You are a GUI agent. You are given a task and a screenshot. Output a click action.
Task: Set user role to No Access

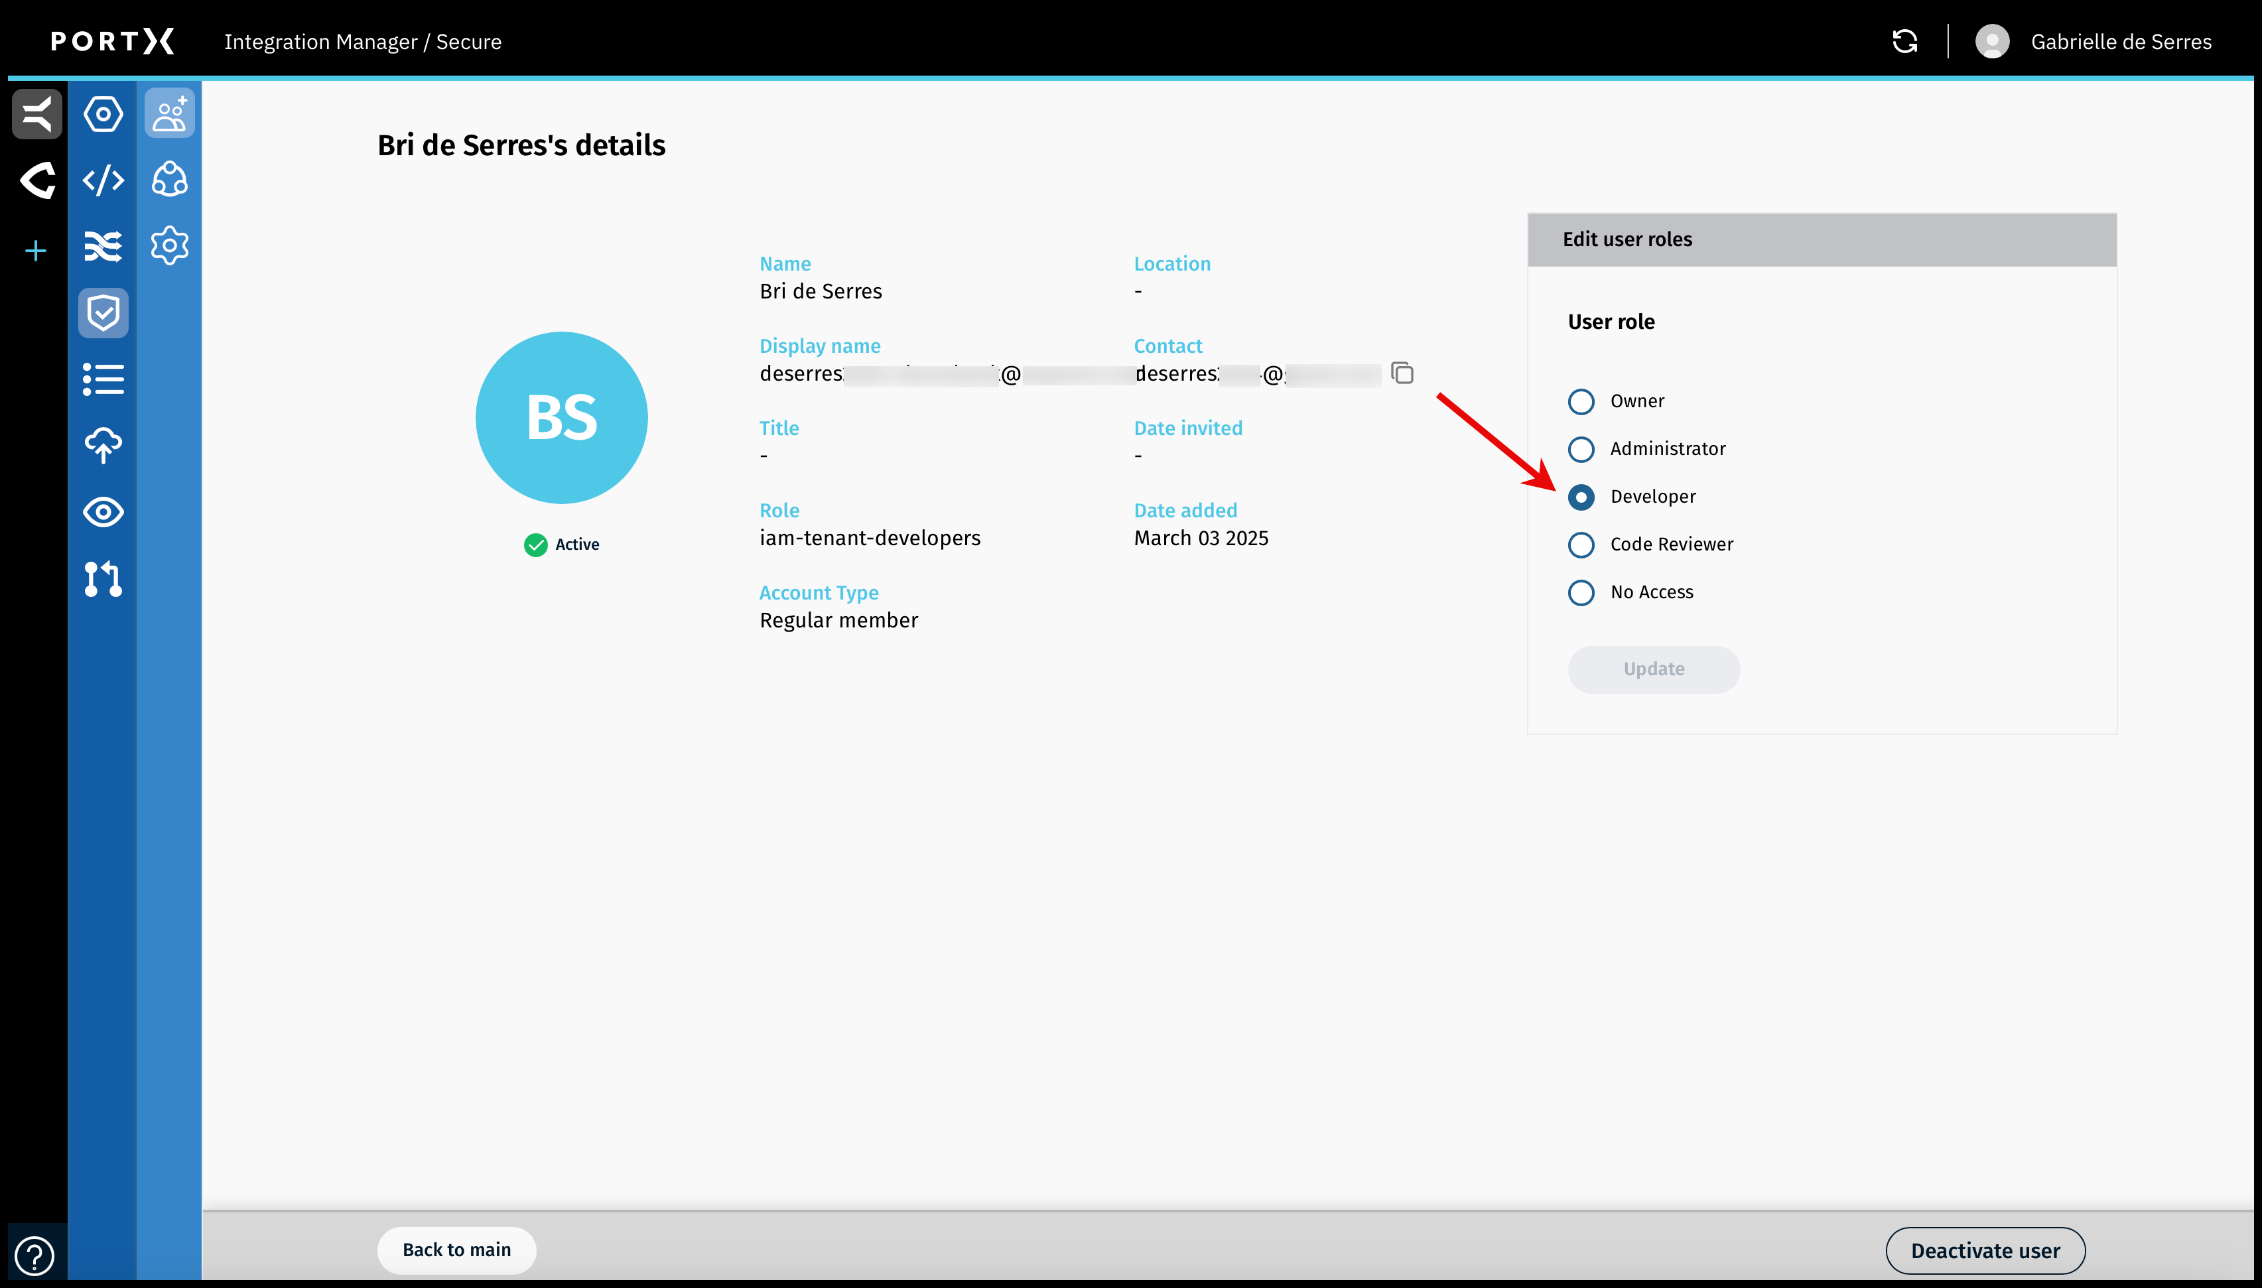pyautogui.click(x=1581, y=593)
